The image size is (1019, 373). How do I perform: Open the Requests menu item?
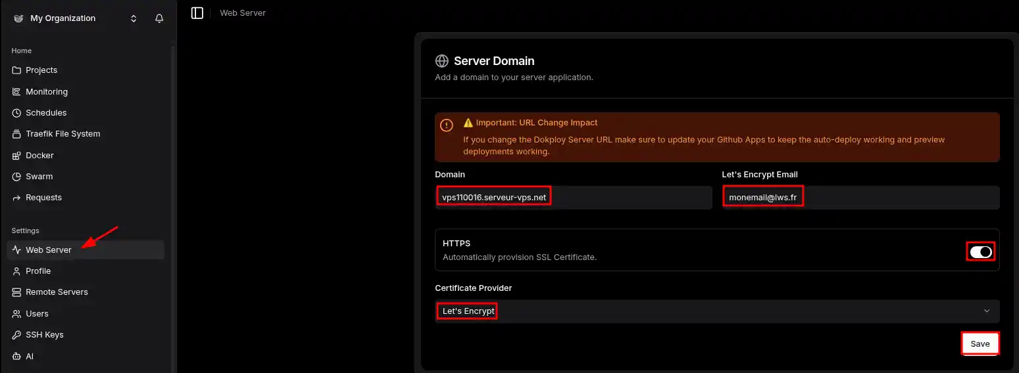pyautogui.click(x=43, y=198)
